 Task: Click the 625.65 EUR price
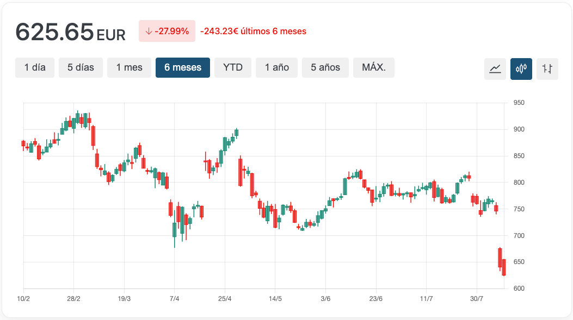point(71,32)
